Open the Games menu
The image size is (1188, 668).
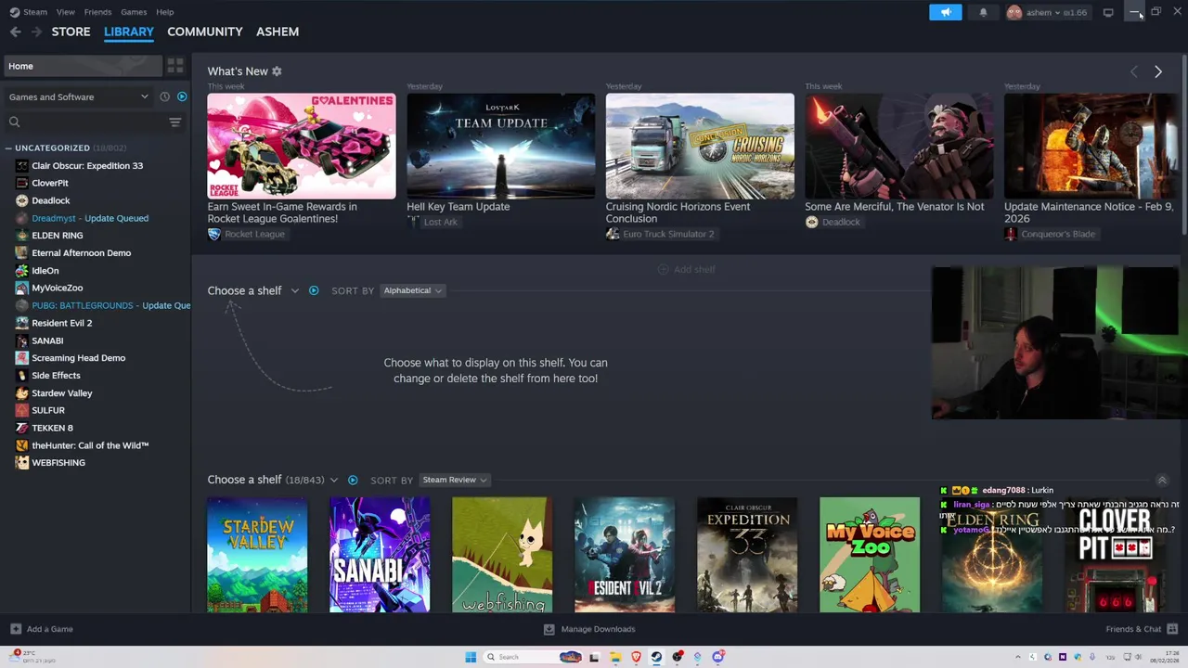click(x=134, y=12)
